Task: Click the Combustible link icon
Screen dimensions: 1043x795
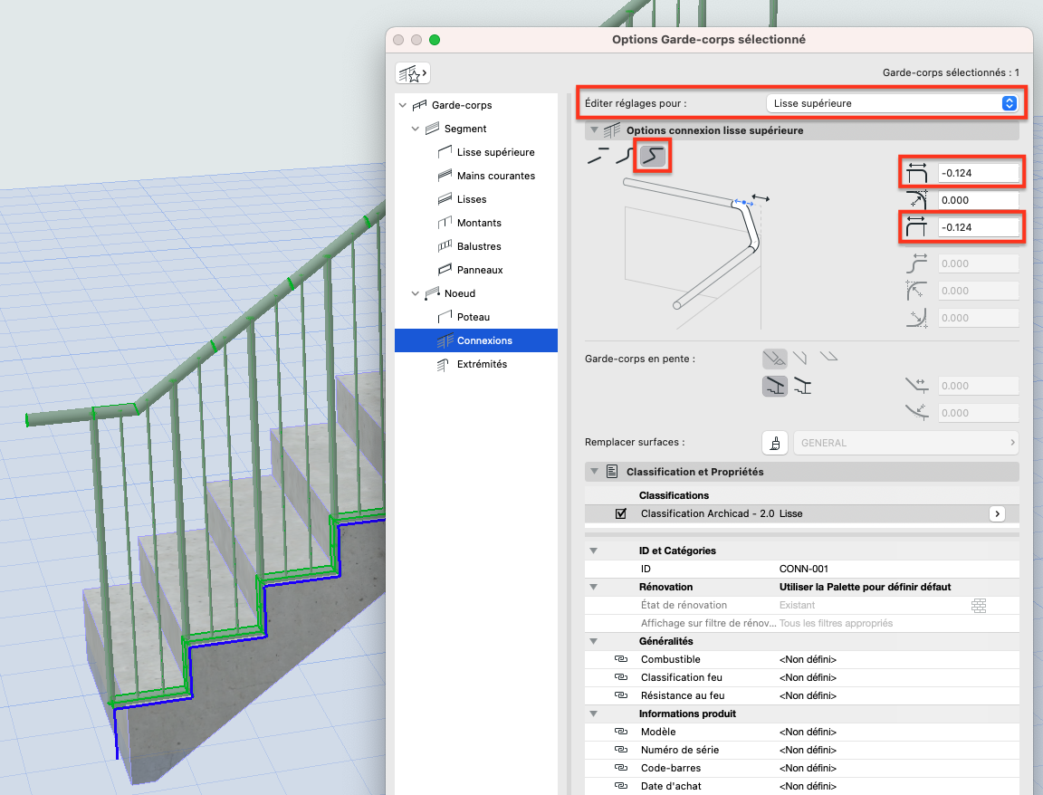Action: [x=620, y=659]
